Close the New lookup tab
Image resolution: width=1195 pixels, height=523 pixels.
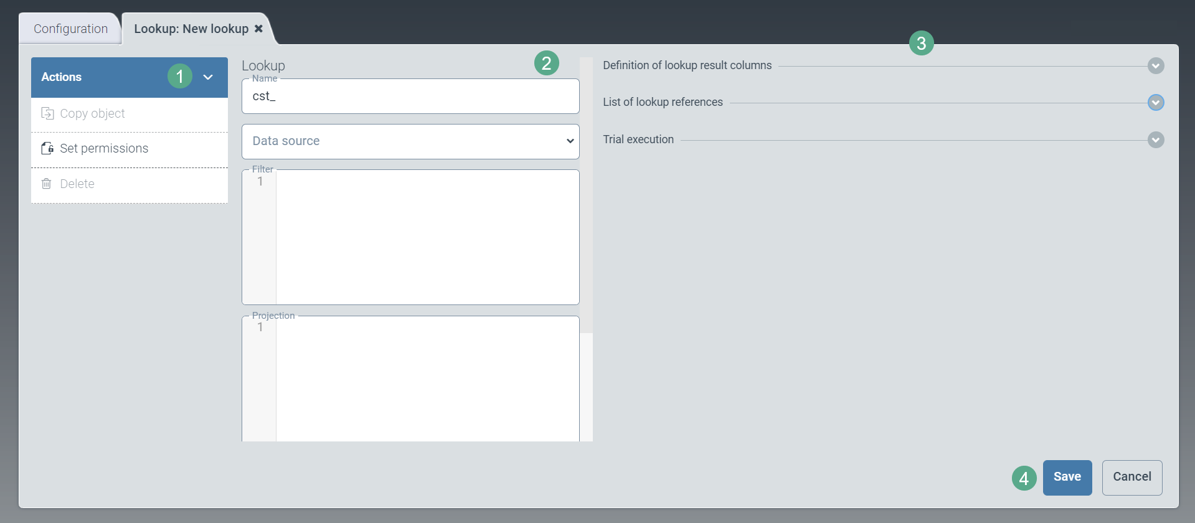258,29
